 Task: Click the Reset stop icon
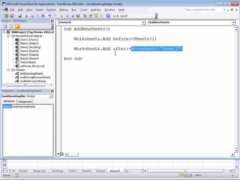[73, 16]
